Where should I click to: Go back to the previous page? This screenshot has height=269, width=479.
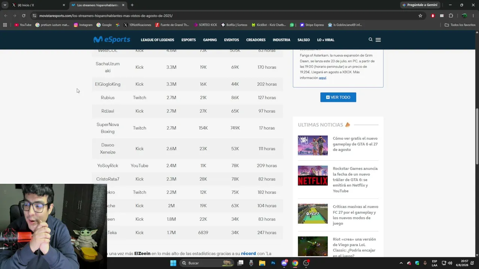pos(6,16)
